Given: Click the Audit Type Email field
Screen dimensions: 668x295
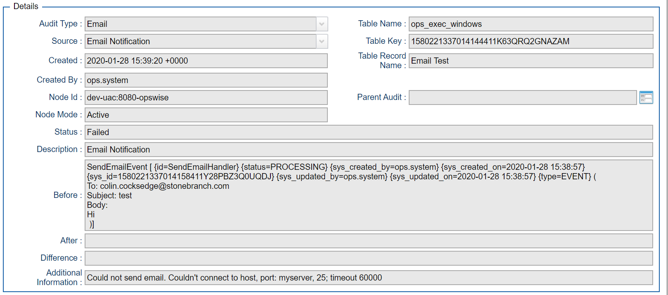Looking at the screenshot, I should click(200, 24).
